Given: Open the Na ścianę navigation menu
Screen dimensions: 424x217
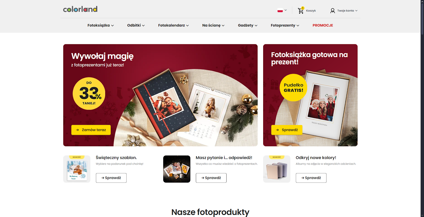Looking at the screenshot, I should click(213, 25).
